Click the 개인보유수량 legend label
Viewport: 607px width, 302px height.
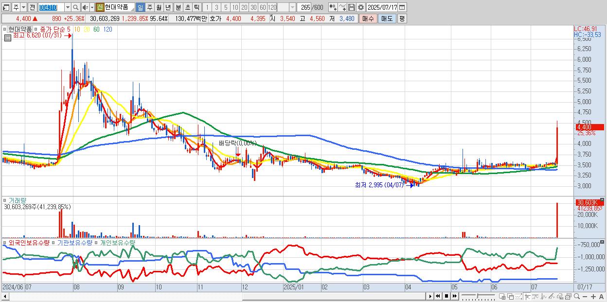pyautogui.click(x=117, y=242)
